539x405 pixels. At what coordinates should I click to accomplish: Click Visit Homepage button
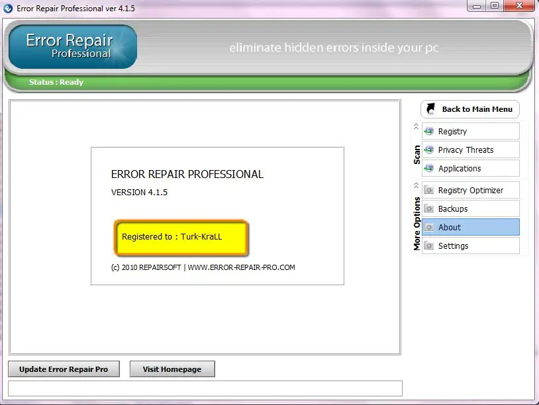[x=172, y=369]
